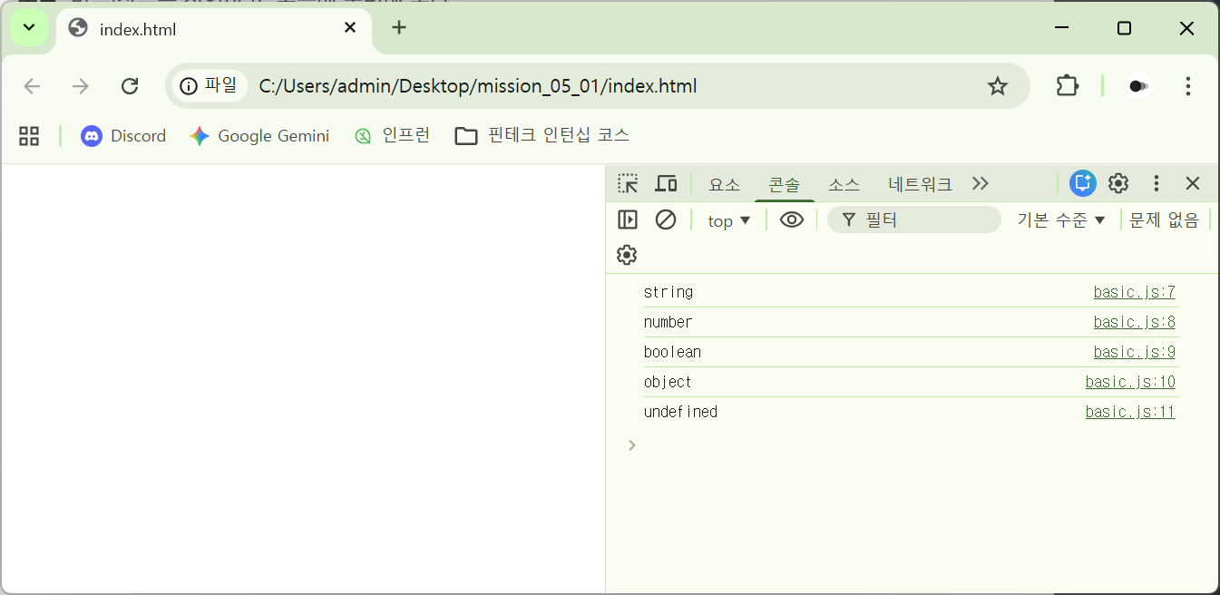Screen dimensions: 1220x595
Task: Expand more DevTools tabs with chevrons
Action: click(980, 183)
